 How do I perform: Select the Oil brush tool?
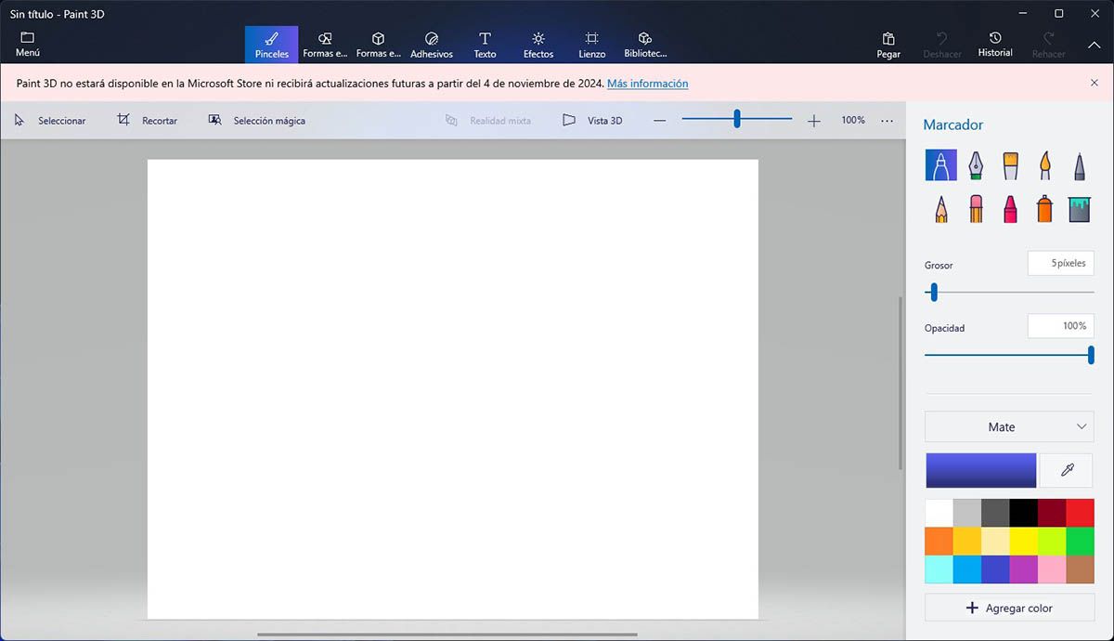click(1011, 166)
